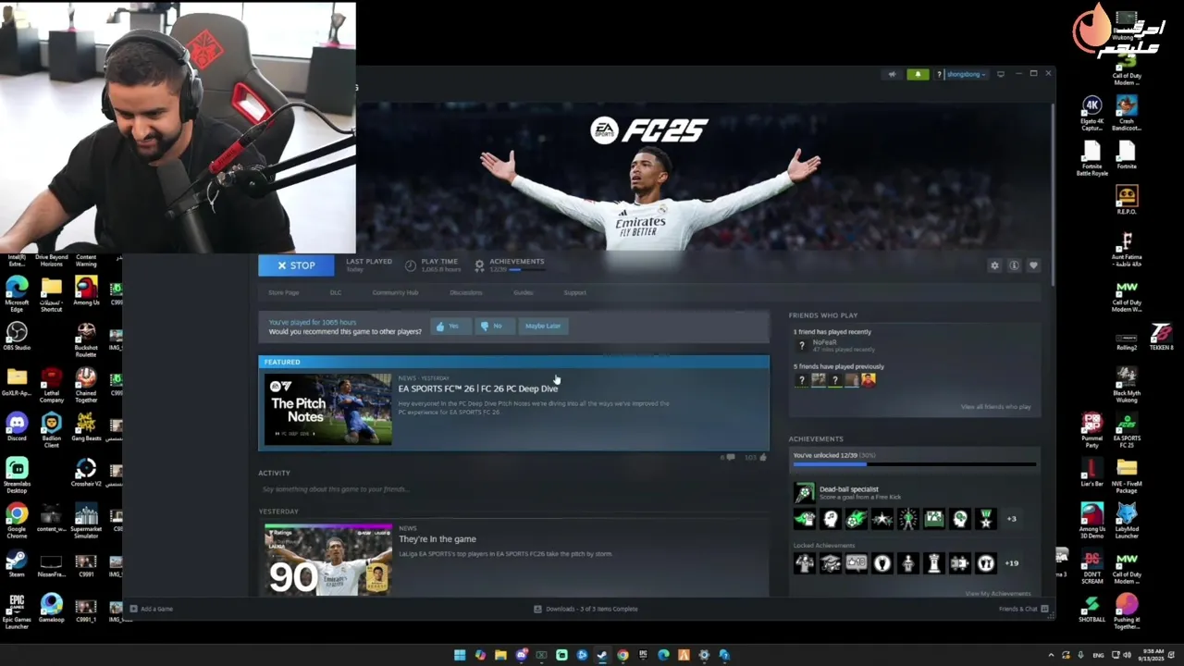Image resolution: width=1184 pixels, height=666 pixels.
Task: Open View My Achievements link
Action: pos(998,594)
